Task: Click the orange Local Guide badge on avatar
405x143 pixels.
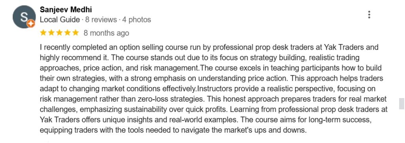Action: [x=31, y=24]
